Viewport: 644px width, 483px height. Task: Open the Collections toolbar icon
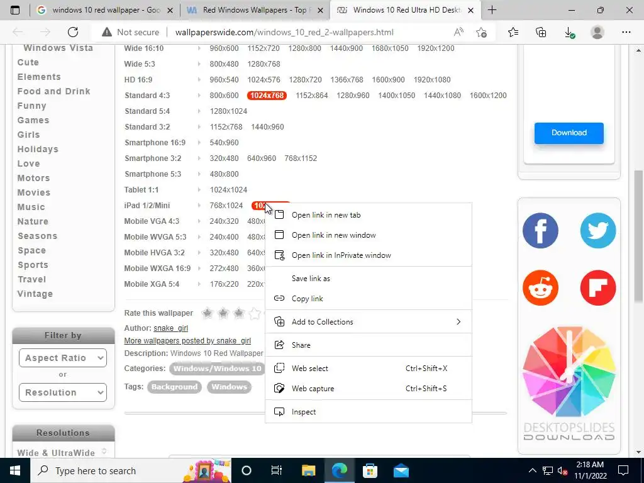[x=541, y=32]
